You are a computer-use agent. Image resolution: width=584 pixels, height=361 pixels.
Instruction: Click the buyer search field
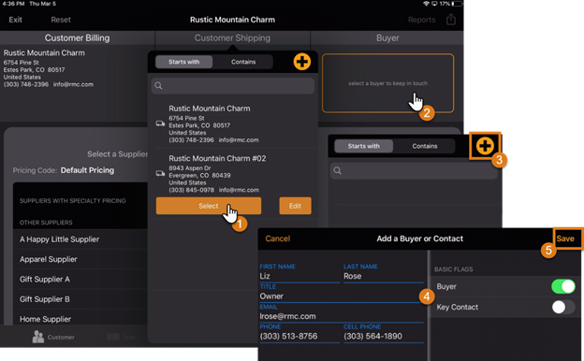click(x=414, y=170)
